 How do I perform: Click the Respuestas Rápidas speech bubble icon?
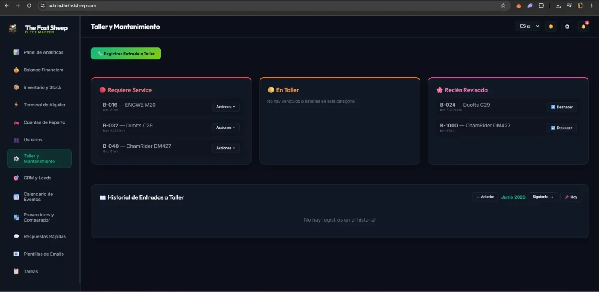coord(16,237)
